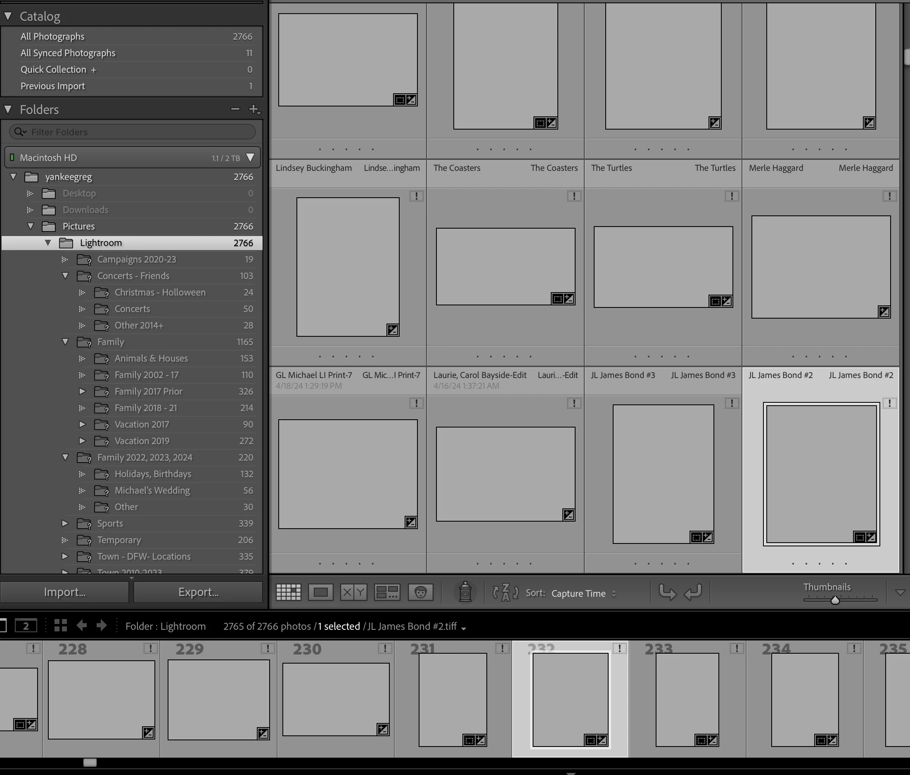
Task: Toggle second monitor window button
Action: [26, 626]
